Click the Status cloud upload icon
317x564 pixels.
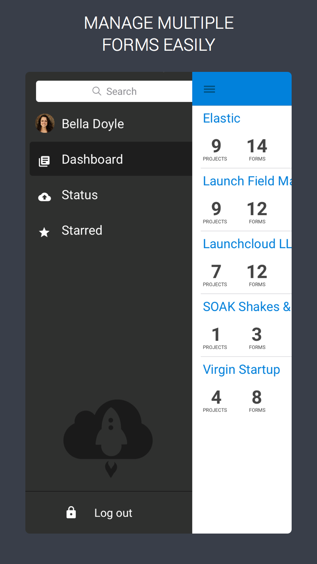click(x=44, y=196)
